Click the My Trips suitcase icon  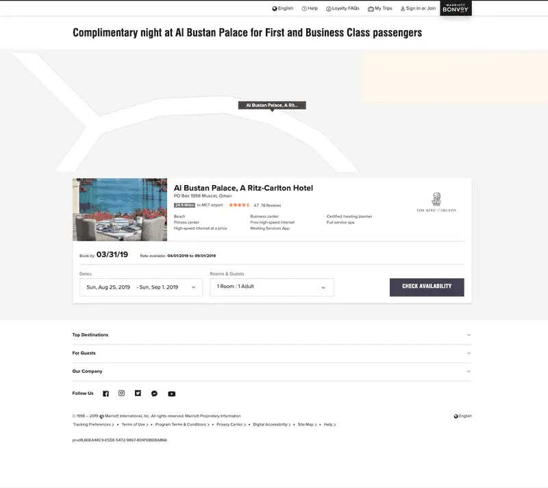click(x=371, y=9)
